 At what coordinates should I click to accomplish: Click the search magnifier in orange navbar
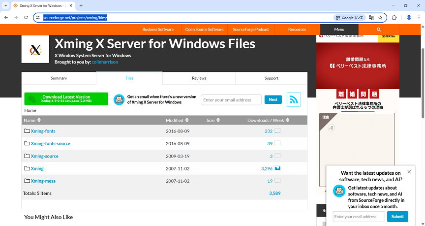(379, 30)
